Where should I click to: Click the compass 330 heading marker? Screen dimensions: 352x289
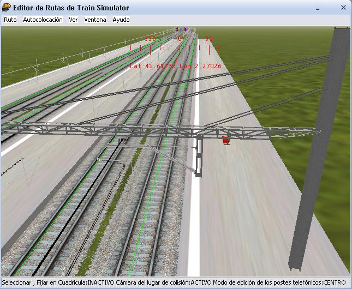coord(150,39)
